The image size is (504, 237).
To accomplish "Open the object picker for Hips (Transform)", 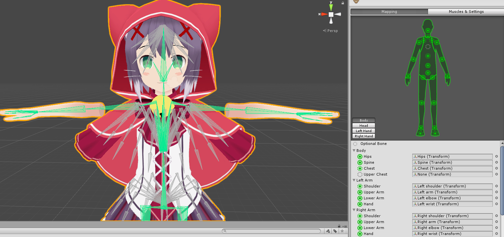I will click(x=496, y=156).
